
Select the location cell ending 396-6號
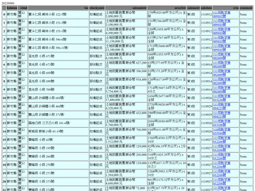(x=59, y=40)
